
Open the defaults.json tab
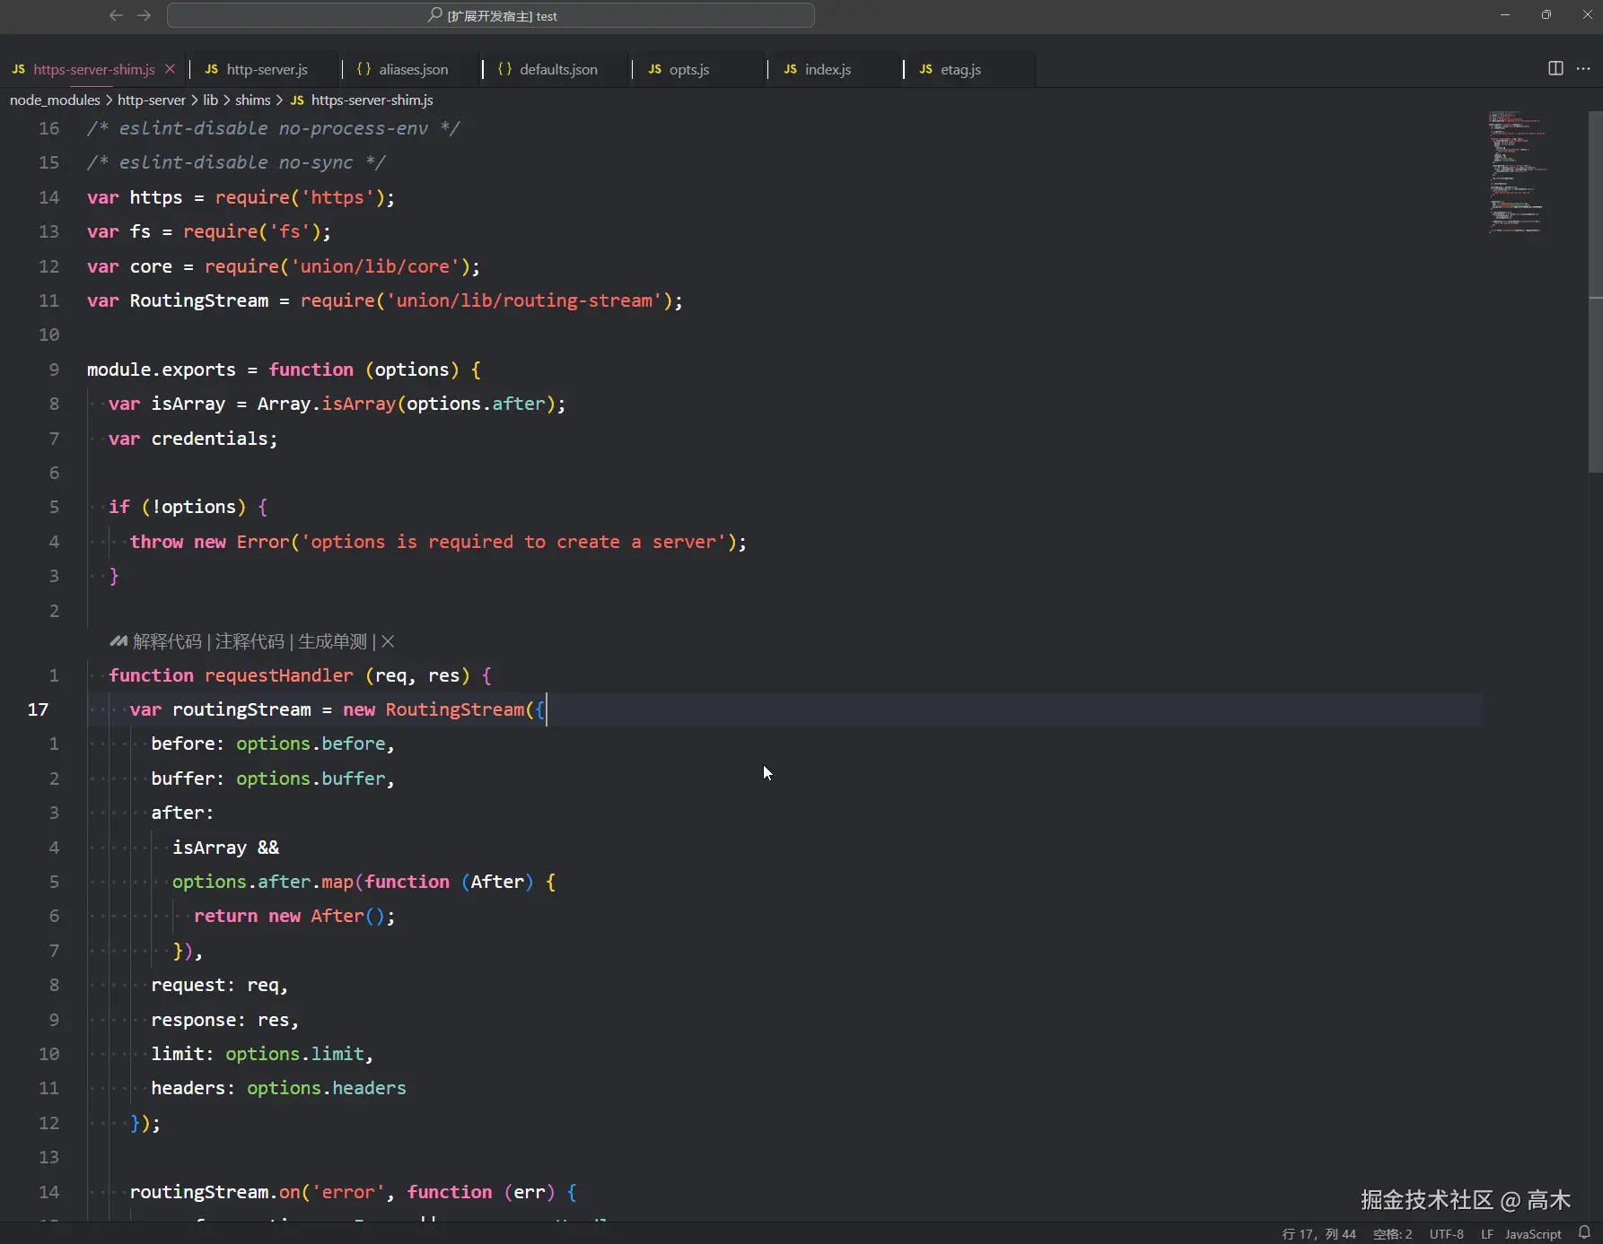(558, 69)
